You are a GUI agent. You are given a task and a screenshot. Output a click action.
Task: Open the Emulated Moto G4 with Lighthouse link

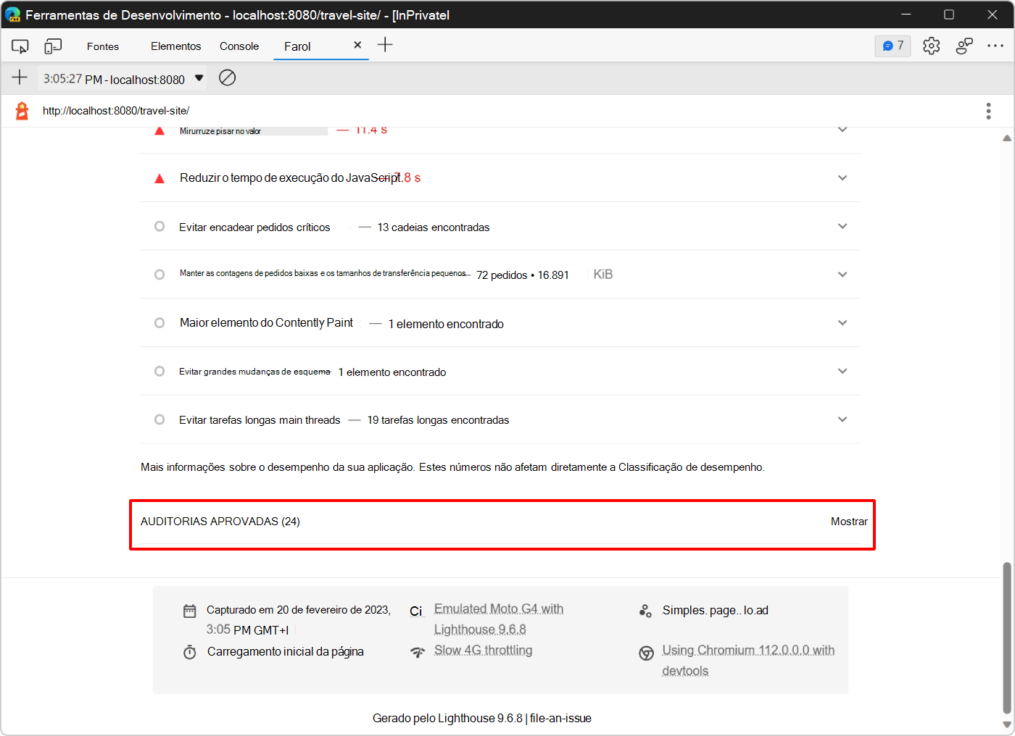point(499,619)
